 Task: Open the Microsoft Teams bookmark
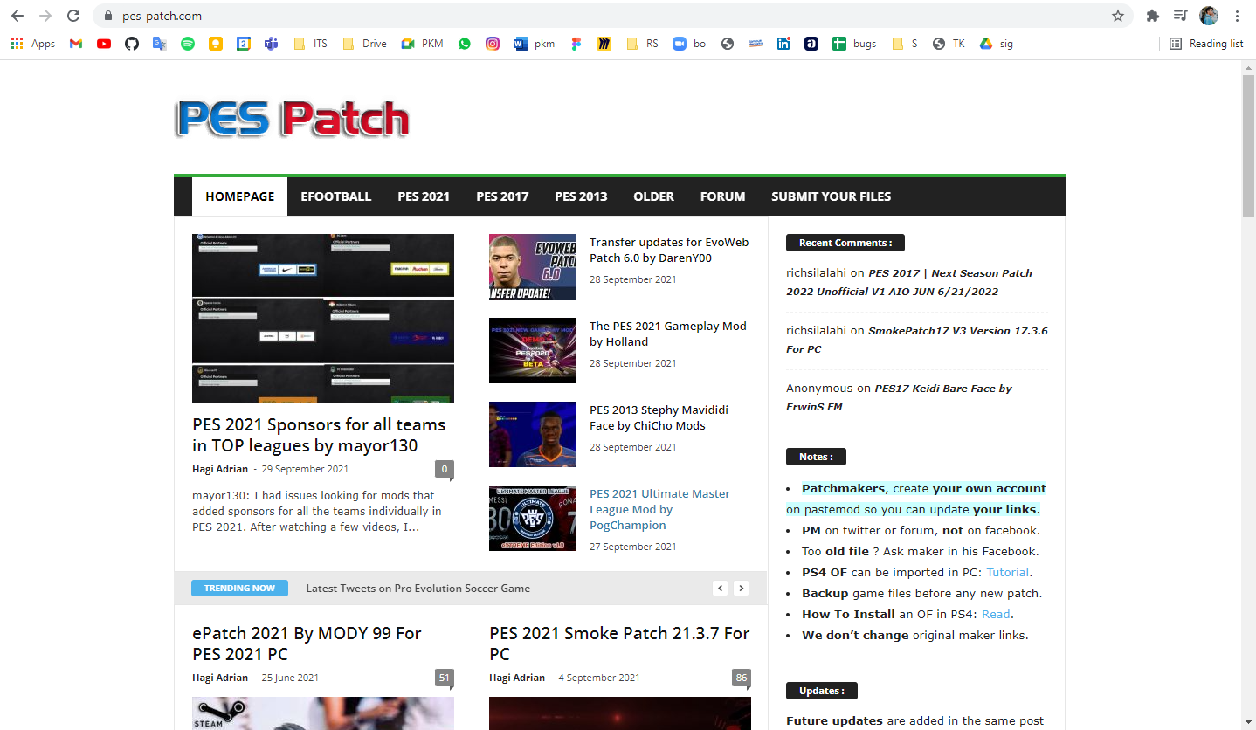[x=272, y=44]
